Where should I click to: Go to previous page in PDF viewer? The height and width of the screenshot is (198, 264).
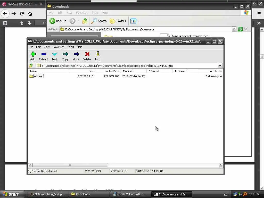22,23
